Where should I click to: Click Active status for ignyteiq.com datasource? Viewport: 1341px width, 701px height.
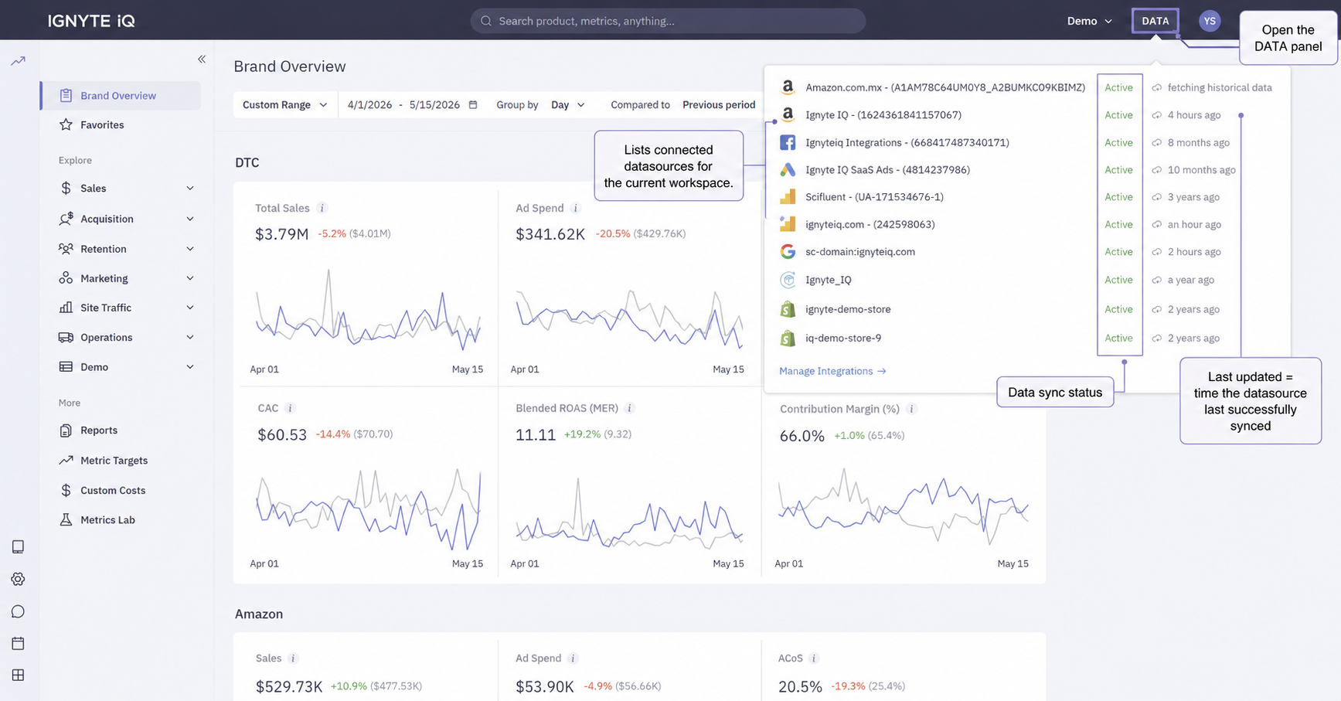pos(1118,224)
